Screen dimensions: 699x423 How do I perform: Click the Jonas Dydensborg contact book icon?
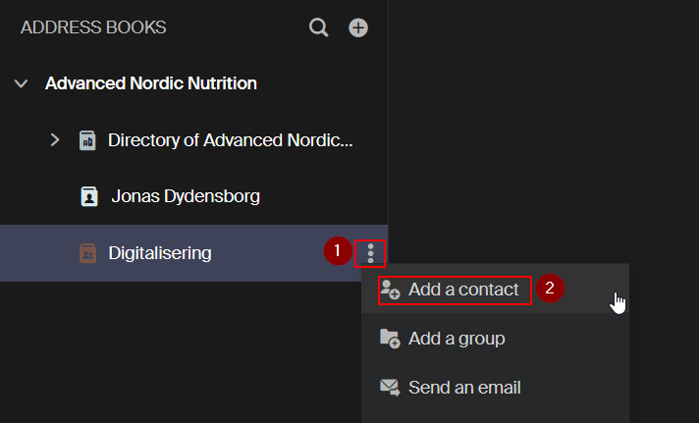pos(88,197)
